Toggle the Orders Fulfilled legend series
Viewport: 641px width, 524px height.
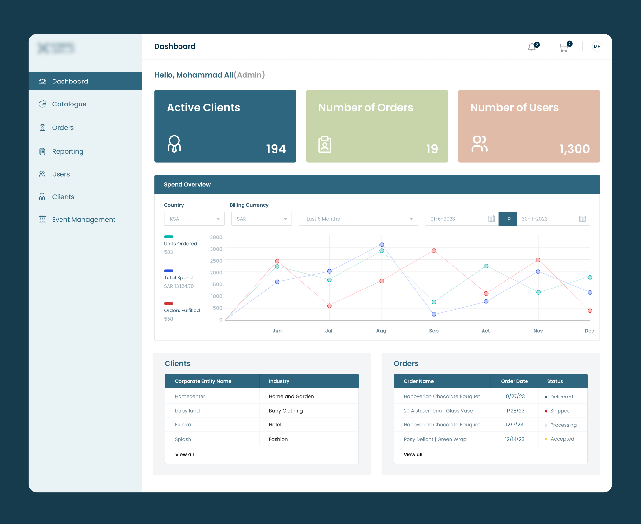(x=169, y=303)
